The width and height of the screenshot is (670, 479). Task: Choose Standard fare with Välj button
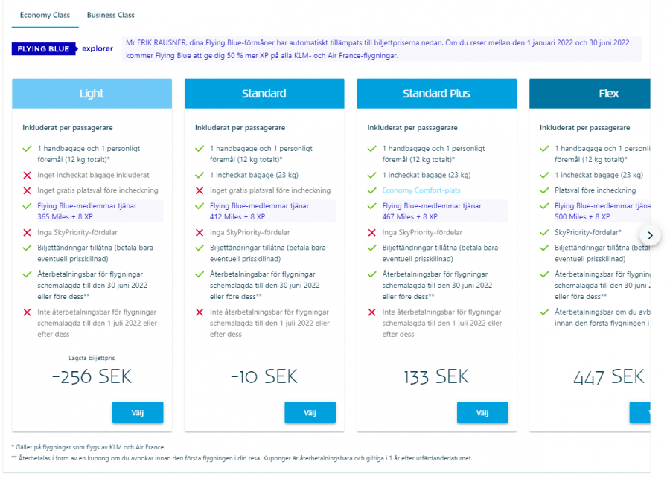tap(310, 413)
